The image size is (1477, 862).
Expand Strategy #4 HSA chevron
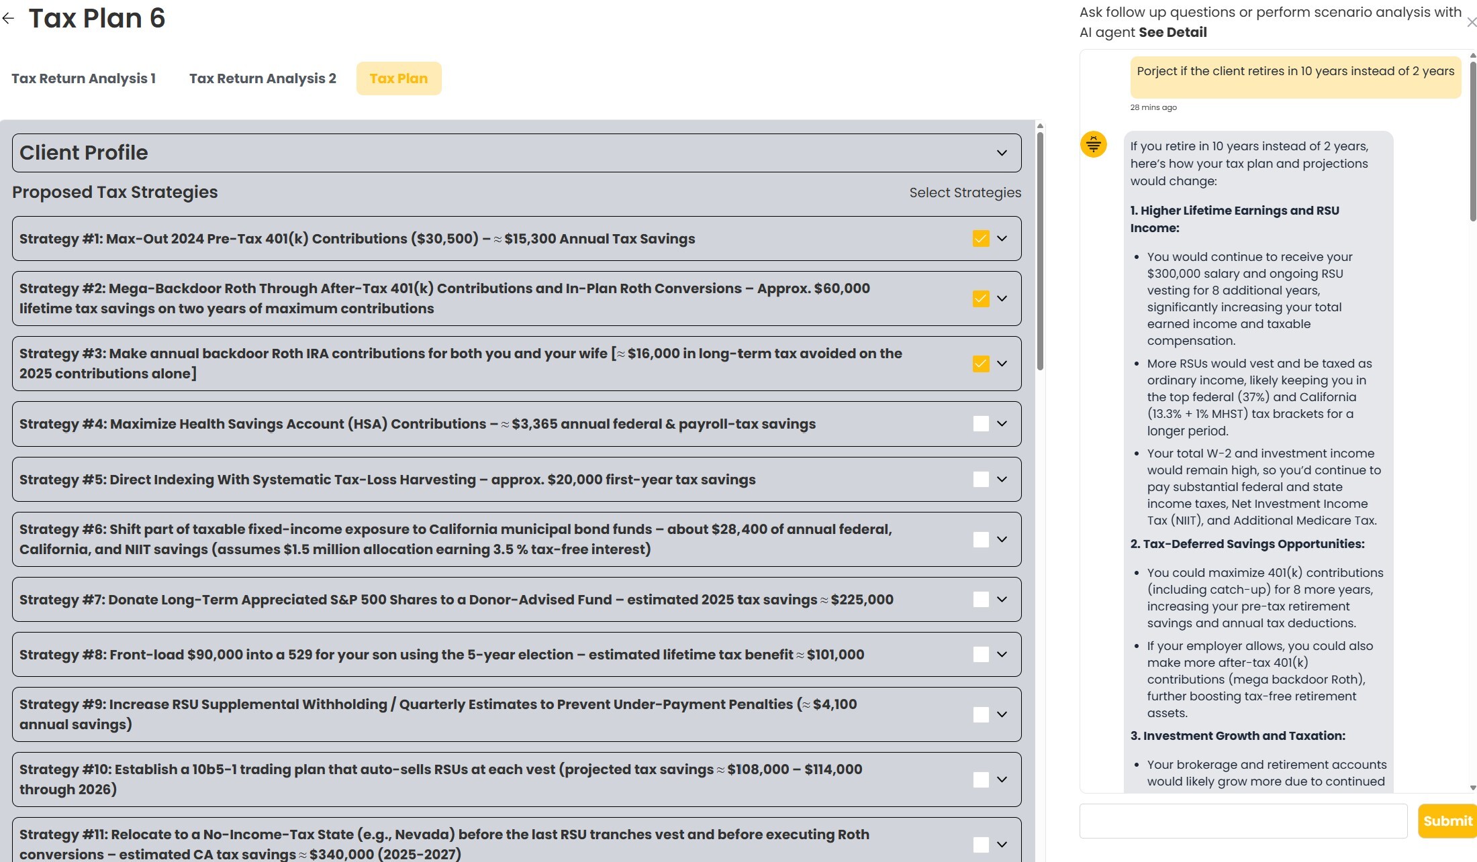[x=1002, y=424]
